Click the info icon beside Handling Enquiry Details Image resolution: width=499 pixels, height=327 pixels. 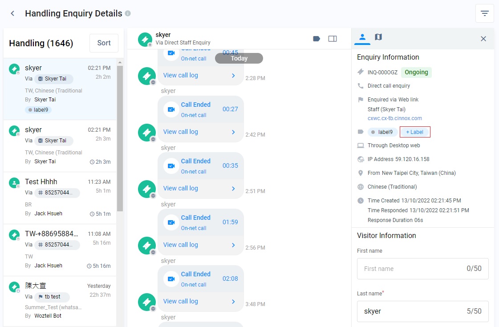click(128, 13)
